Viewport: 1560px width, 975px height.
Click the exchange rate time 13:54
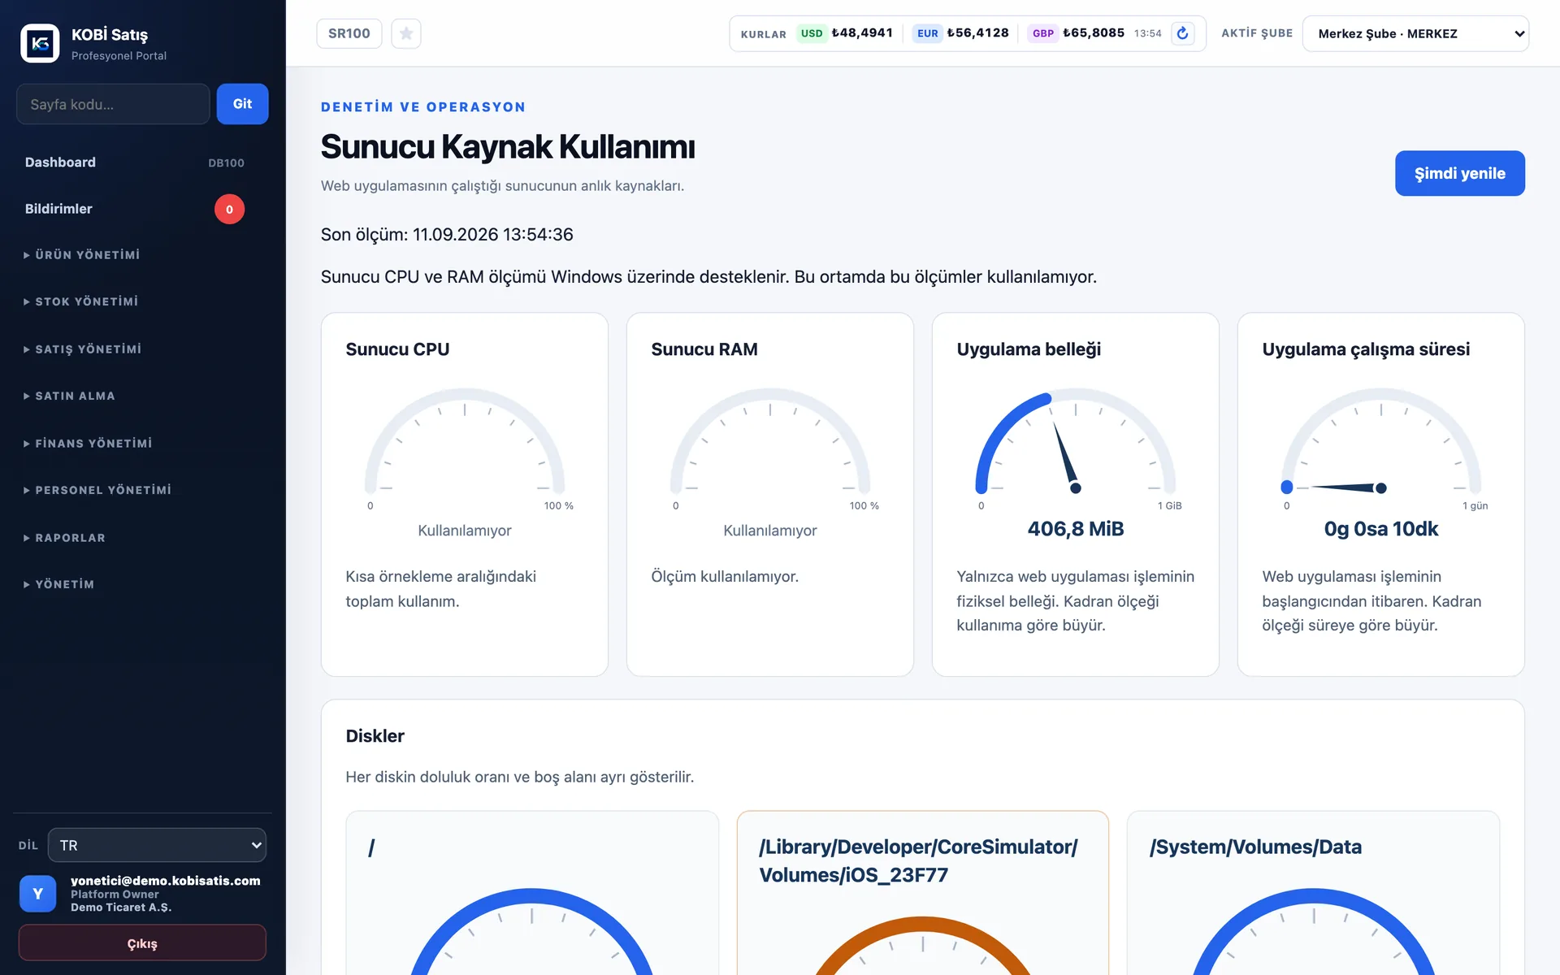click(x=1148, y=33)
